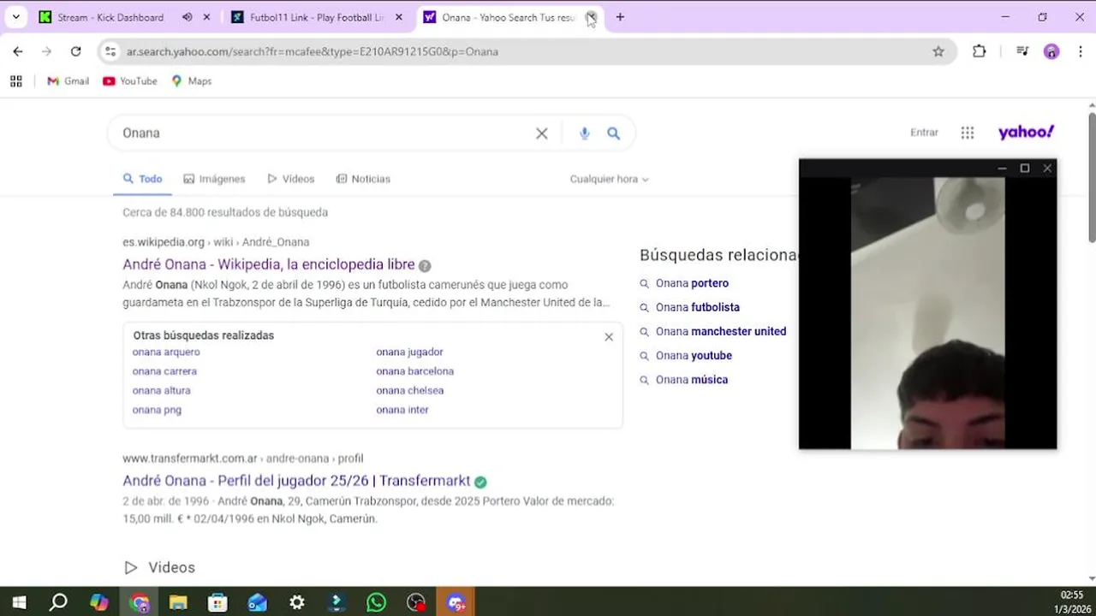Click the verified badge beside Transfermarkt
Viewport: 1096px width, 616px height.
click(x=480, y=482)
